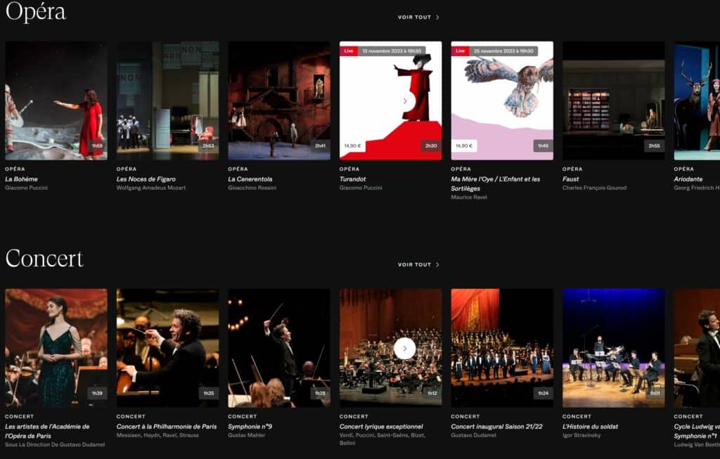720x459 pixels.
Task: Click the Concert section heading
Action: pyautogui.click(x=44, y=259)
